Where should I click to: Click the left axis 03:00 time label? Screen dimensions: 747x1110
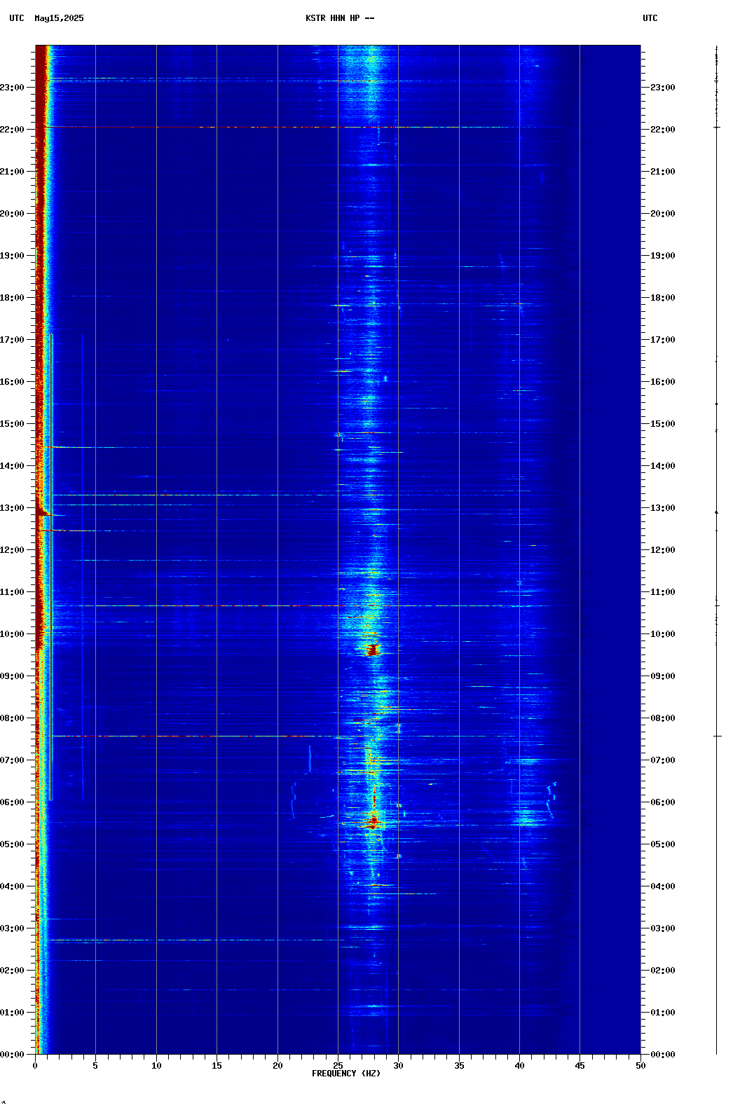tap(13, 929)
